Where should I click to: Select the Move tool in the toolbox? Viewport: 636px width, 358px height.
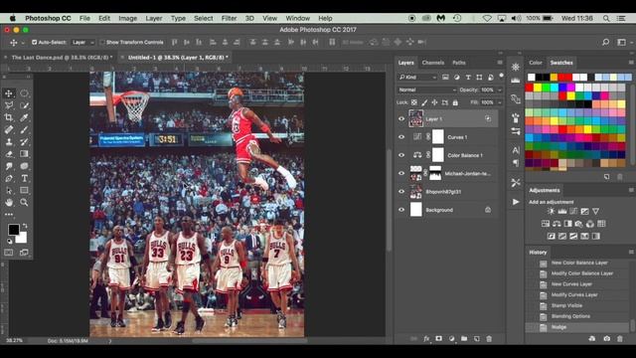(9, 93)
